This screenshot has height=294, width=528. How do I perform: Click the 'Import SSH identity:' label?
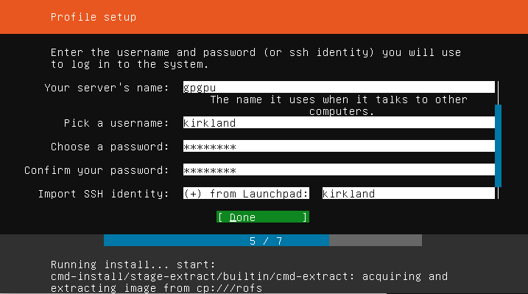pyautogui.click(x=103, y=194)
